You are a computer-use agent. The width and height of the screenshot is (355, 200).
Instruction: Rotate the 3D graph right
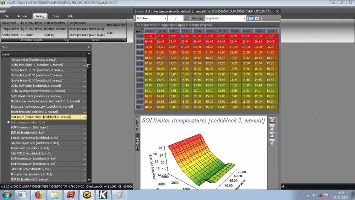[x=272, y=142]
